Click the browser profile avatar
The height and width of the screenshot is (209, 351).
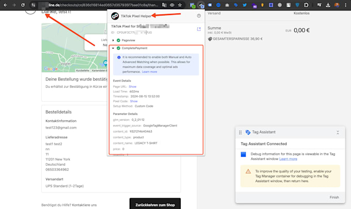[x=337, y=5]
